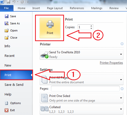Click the Options icon in the sidebar
The width and height of the screenshot is (127, 115).
pos(7,103)
